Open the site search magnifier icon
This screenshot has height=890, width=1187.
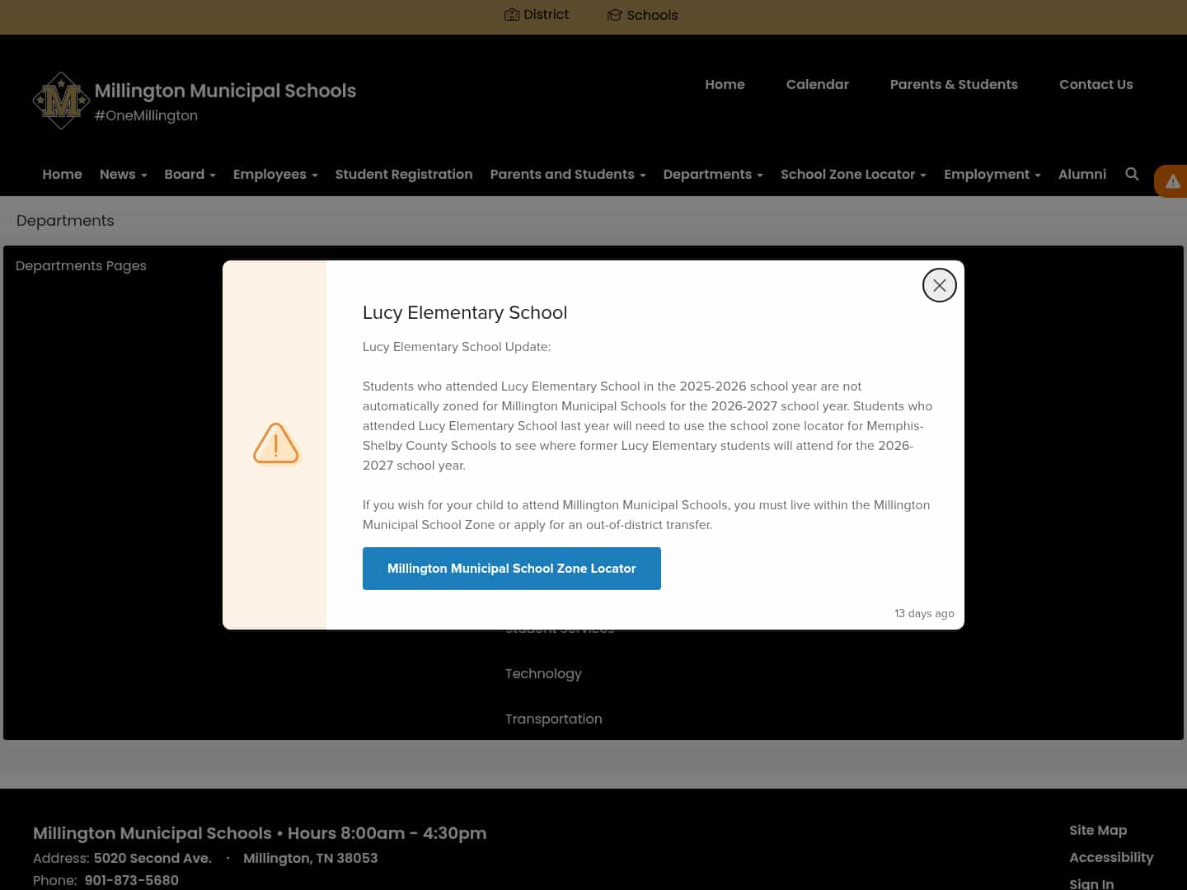1132,174
